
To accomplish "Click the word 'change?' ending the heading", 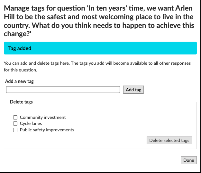I will click(17, 34).
